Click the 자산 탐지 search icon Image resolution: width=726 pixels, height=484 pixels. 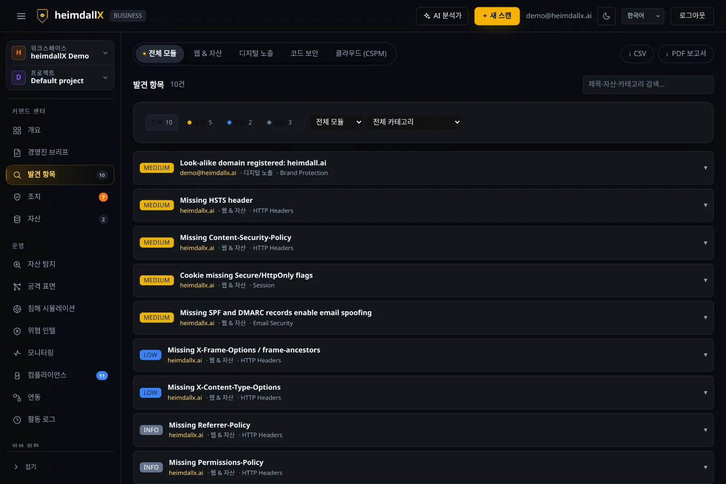pos(17,264)
